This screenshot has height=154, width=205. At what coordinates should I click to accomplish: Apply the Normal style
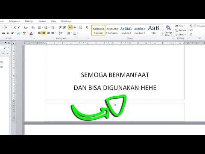pos(98,30)
